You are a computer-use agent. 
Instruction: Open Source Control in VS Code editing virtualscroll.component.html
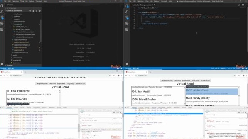click(127, 17)
